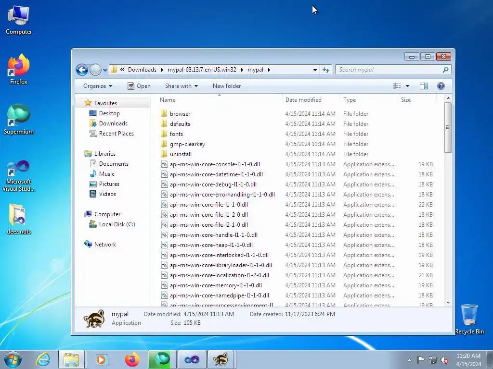Select the deez nuts folder on desktop
Screen dimensions: 493x369
[19, 219]
